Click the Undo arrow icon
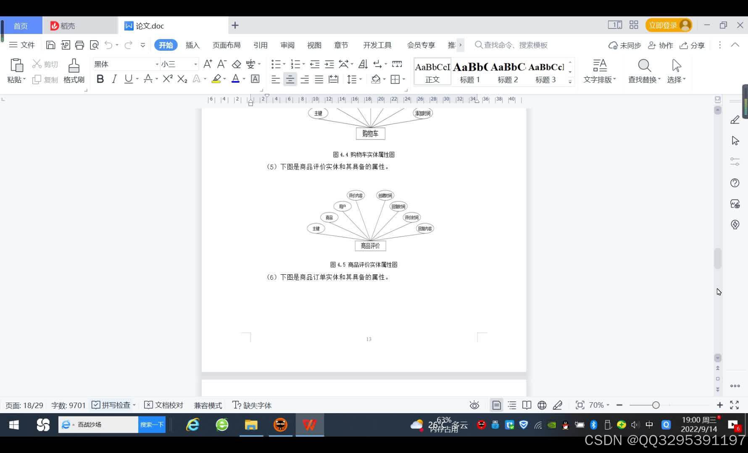The image size is (748, 453). [108, 45]
